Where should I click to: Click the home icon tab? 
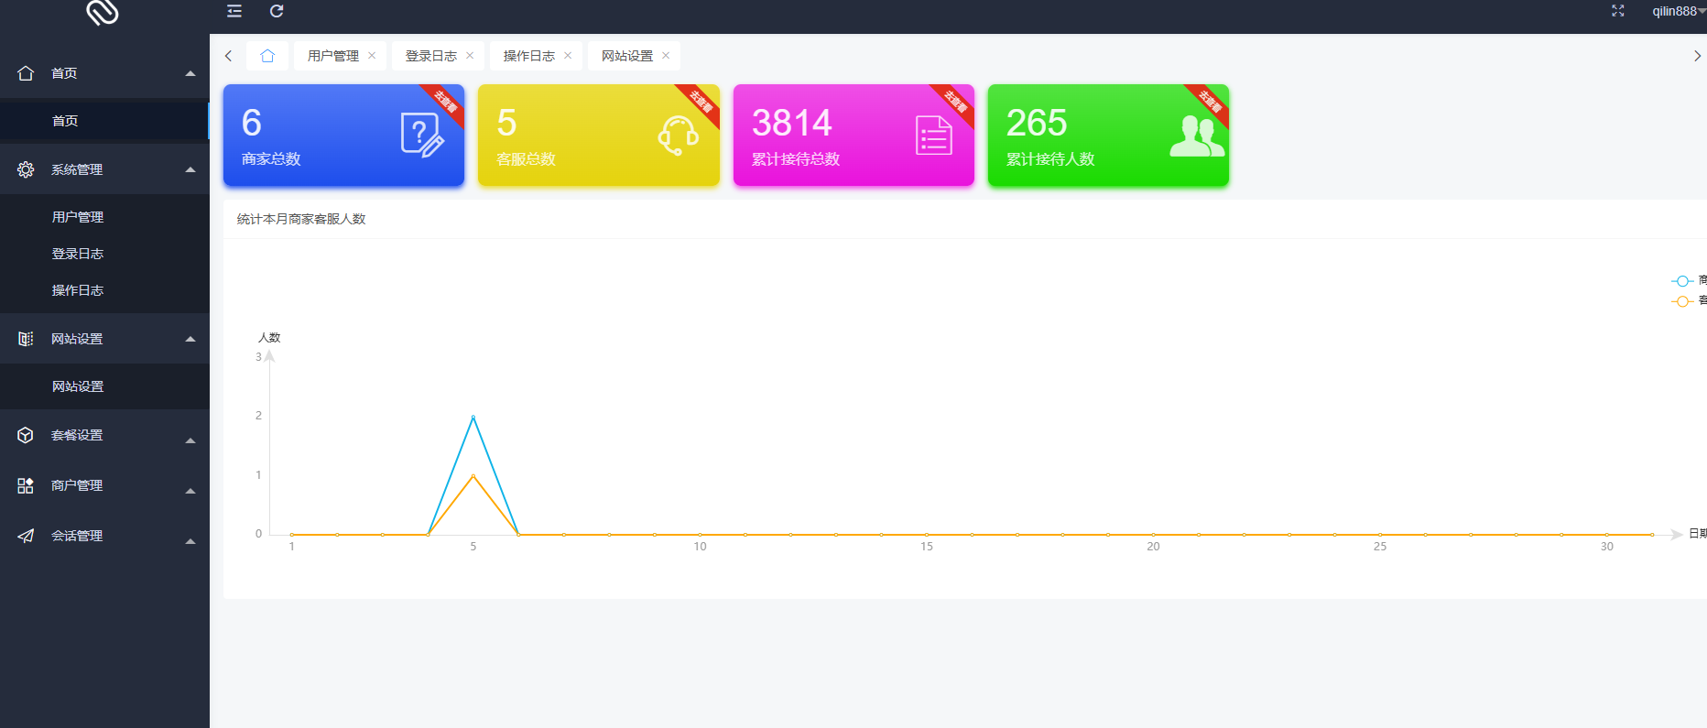267,56
